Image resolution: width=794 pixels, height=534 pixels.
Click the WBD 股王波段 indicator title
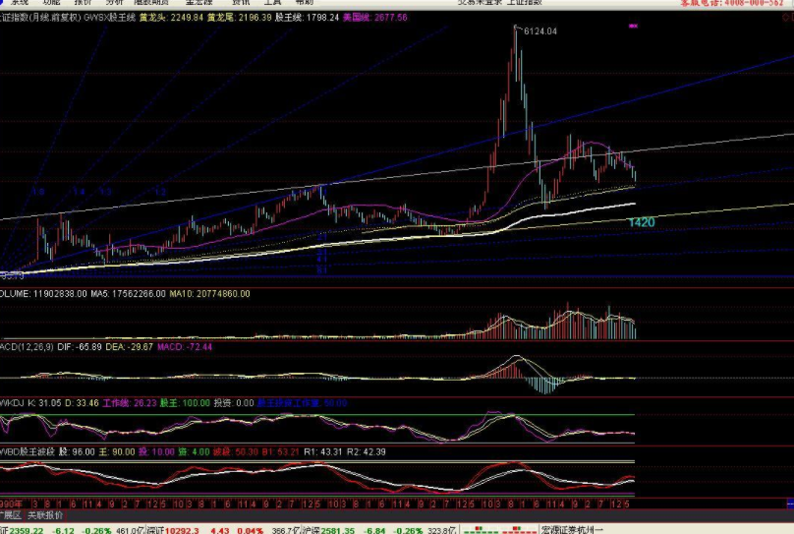coord(28,452)
